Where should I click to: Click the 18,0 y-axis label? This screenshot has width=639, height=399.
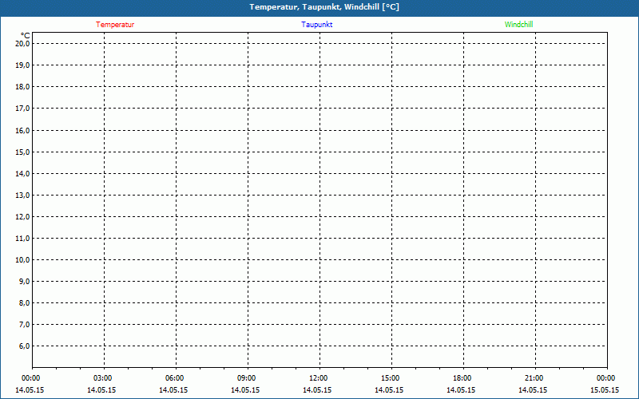22,87
